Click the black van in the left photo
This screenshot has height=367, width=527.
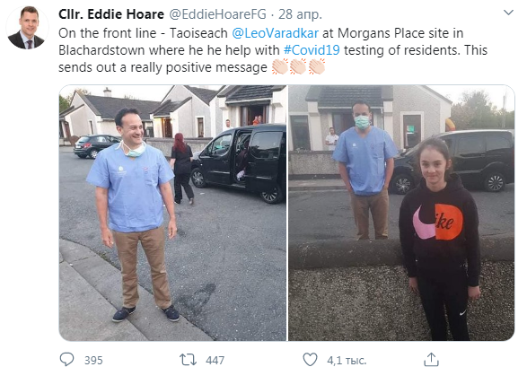click(238, 163)
